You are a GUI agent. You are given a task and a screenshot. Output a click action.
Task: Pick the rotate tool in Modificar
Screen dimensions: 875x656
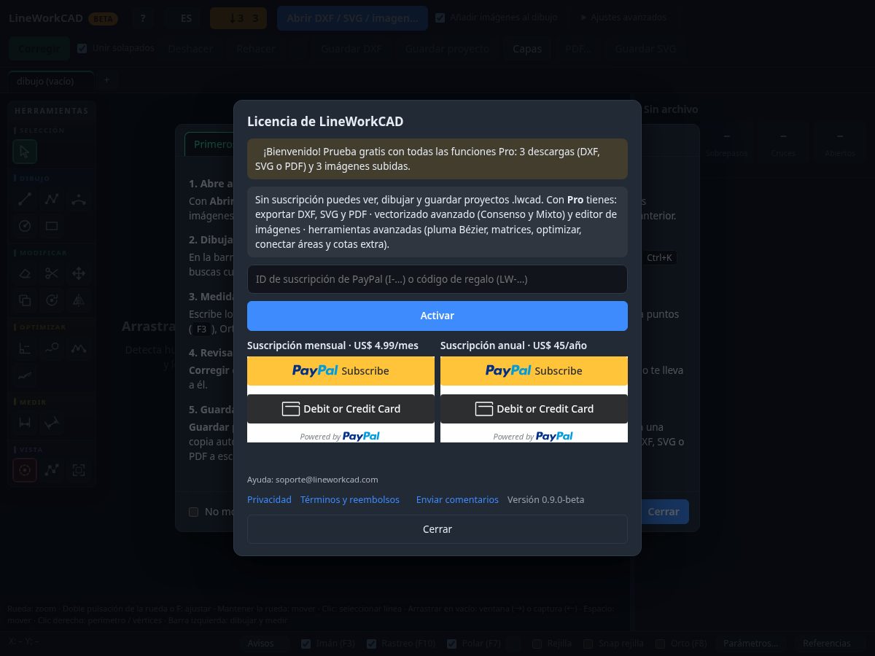click(x=52, y=300)
